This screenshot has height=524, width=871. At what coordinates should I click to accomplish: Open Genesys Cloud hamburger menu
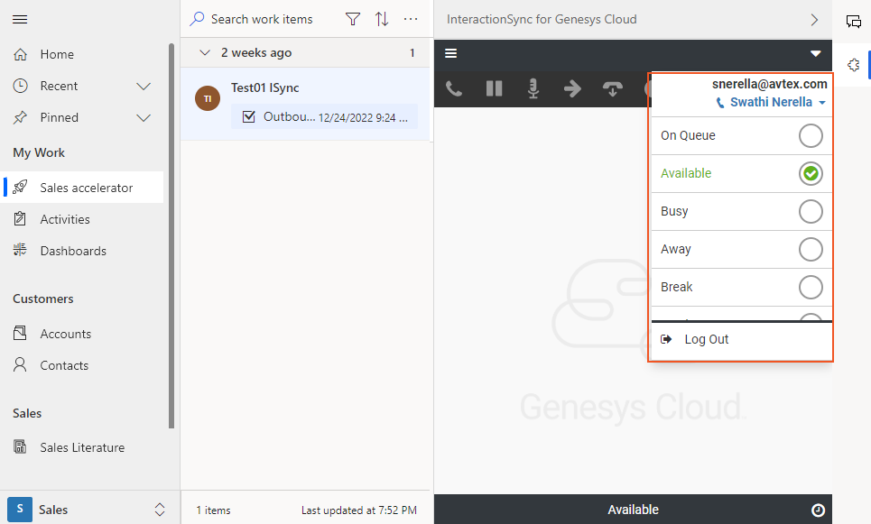click(451, 53)
